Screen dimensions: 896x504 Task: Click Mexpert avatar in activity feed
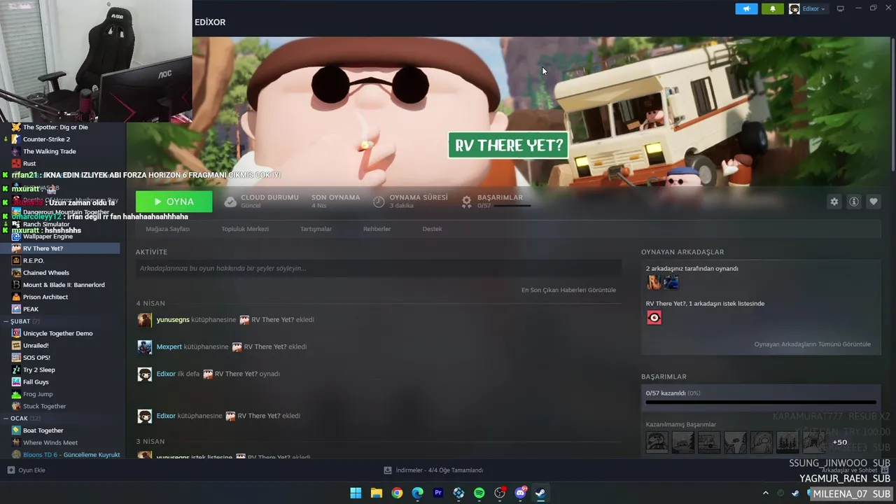click(145, 346)
